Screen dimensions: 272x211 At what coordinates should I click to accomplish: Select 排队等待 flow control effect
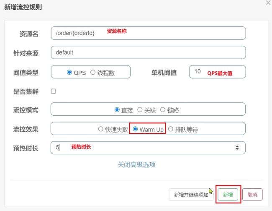point(170,129)
